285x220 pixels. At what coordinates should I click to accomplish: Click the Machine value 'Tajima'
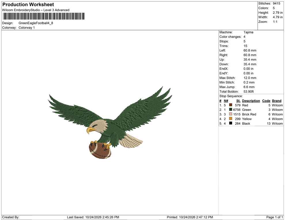248,32
